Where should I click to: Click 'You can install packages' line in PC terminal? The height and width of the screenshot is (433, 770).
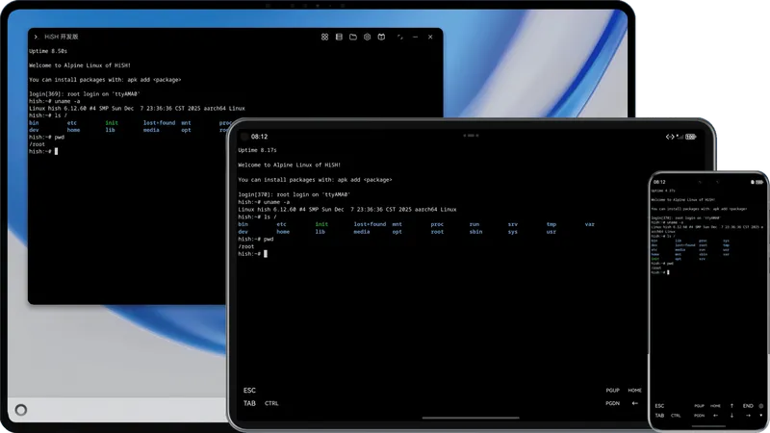[x=105, y=80]
